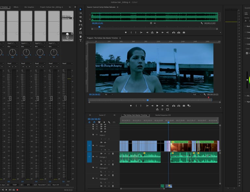
Task: Activate the Track Select Forward tool
Action: [x=81, y=13]
